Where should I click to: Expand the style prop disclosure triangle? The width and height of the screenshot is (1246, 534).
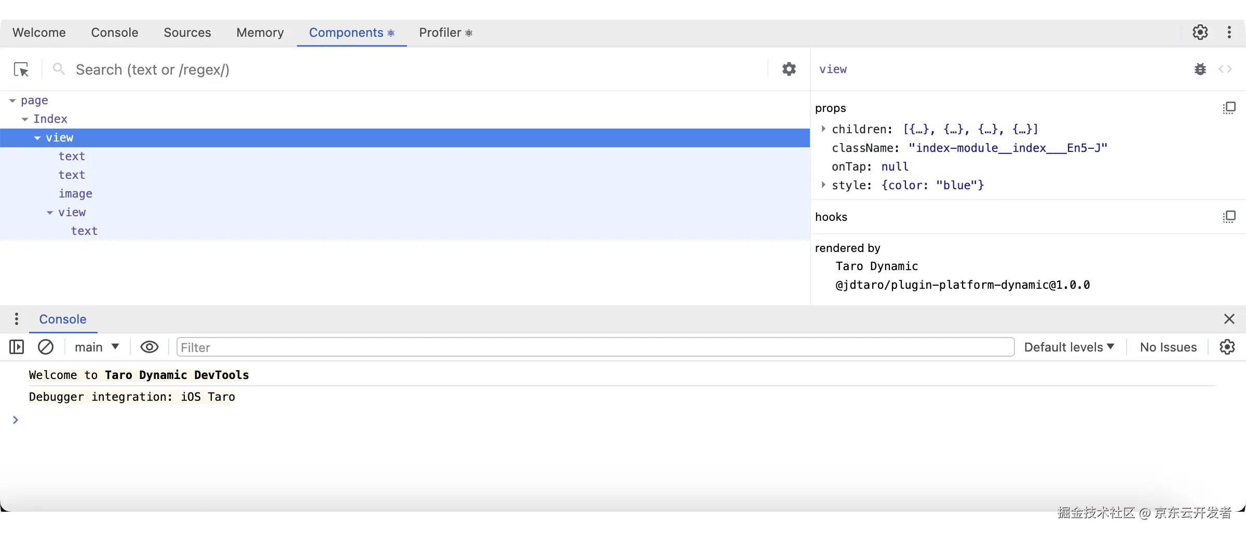(823, 185)
